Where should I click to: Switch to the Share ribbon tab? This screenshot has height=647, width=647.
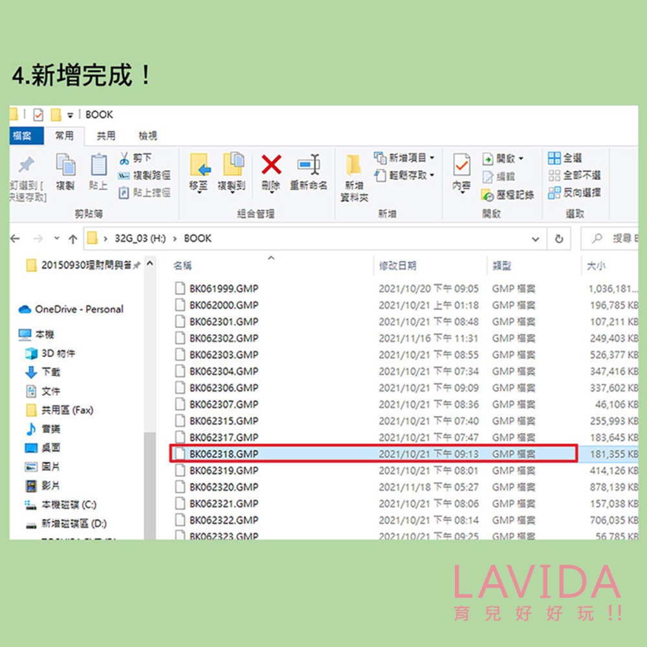pyautogui.click(x=105, y=136)
